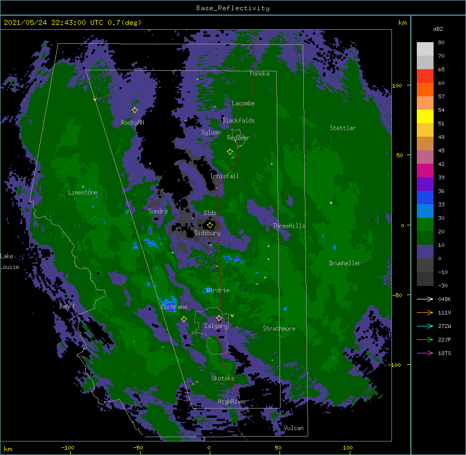
Task: Click the Blackfalds label
Action: coord(238,121)
